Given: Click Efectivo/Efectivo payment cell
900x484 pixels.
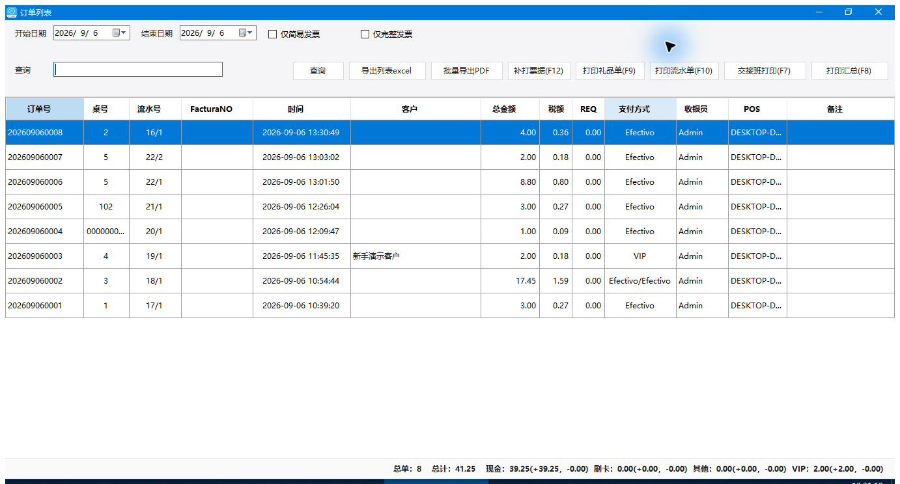Looking at the screenshot, I should [641, 280].
